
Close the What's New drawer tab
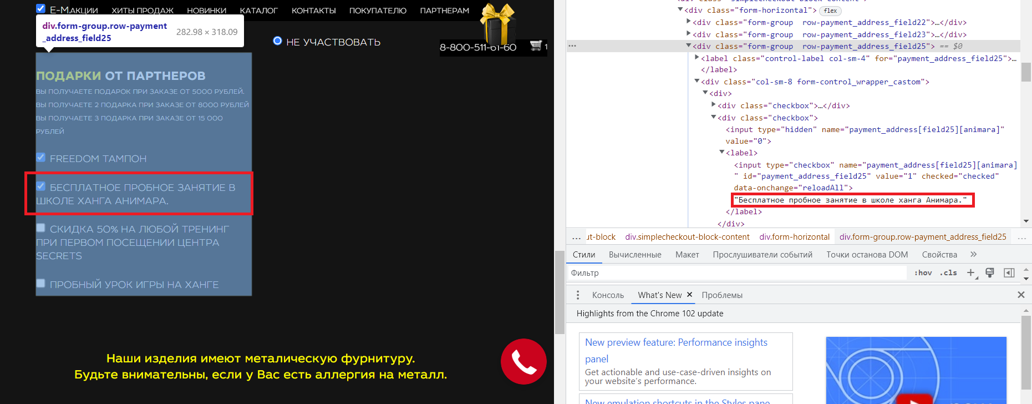[690, 295]
